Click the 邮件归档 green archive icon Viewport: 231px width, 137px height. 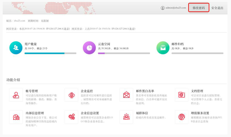163,48
